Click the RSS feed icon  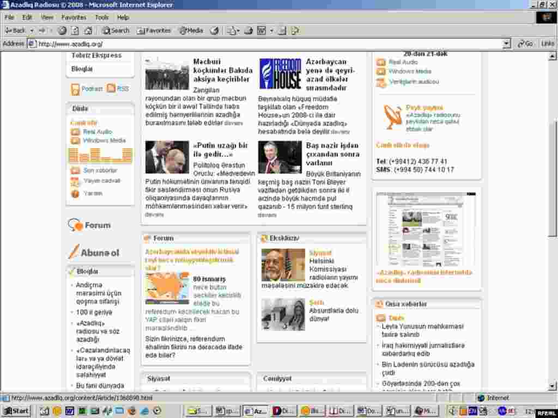[x=111, y=88]
